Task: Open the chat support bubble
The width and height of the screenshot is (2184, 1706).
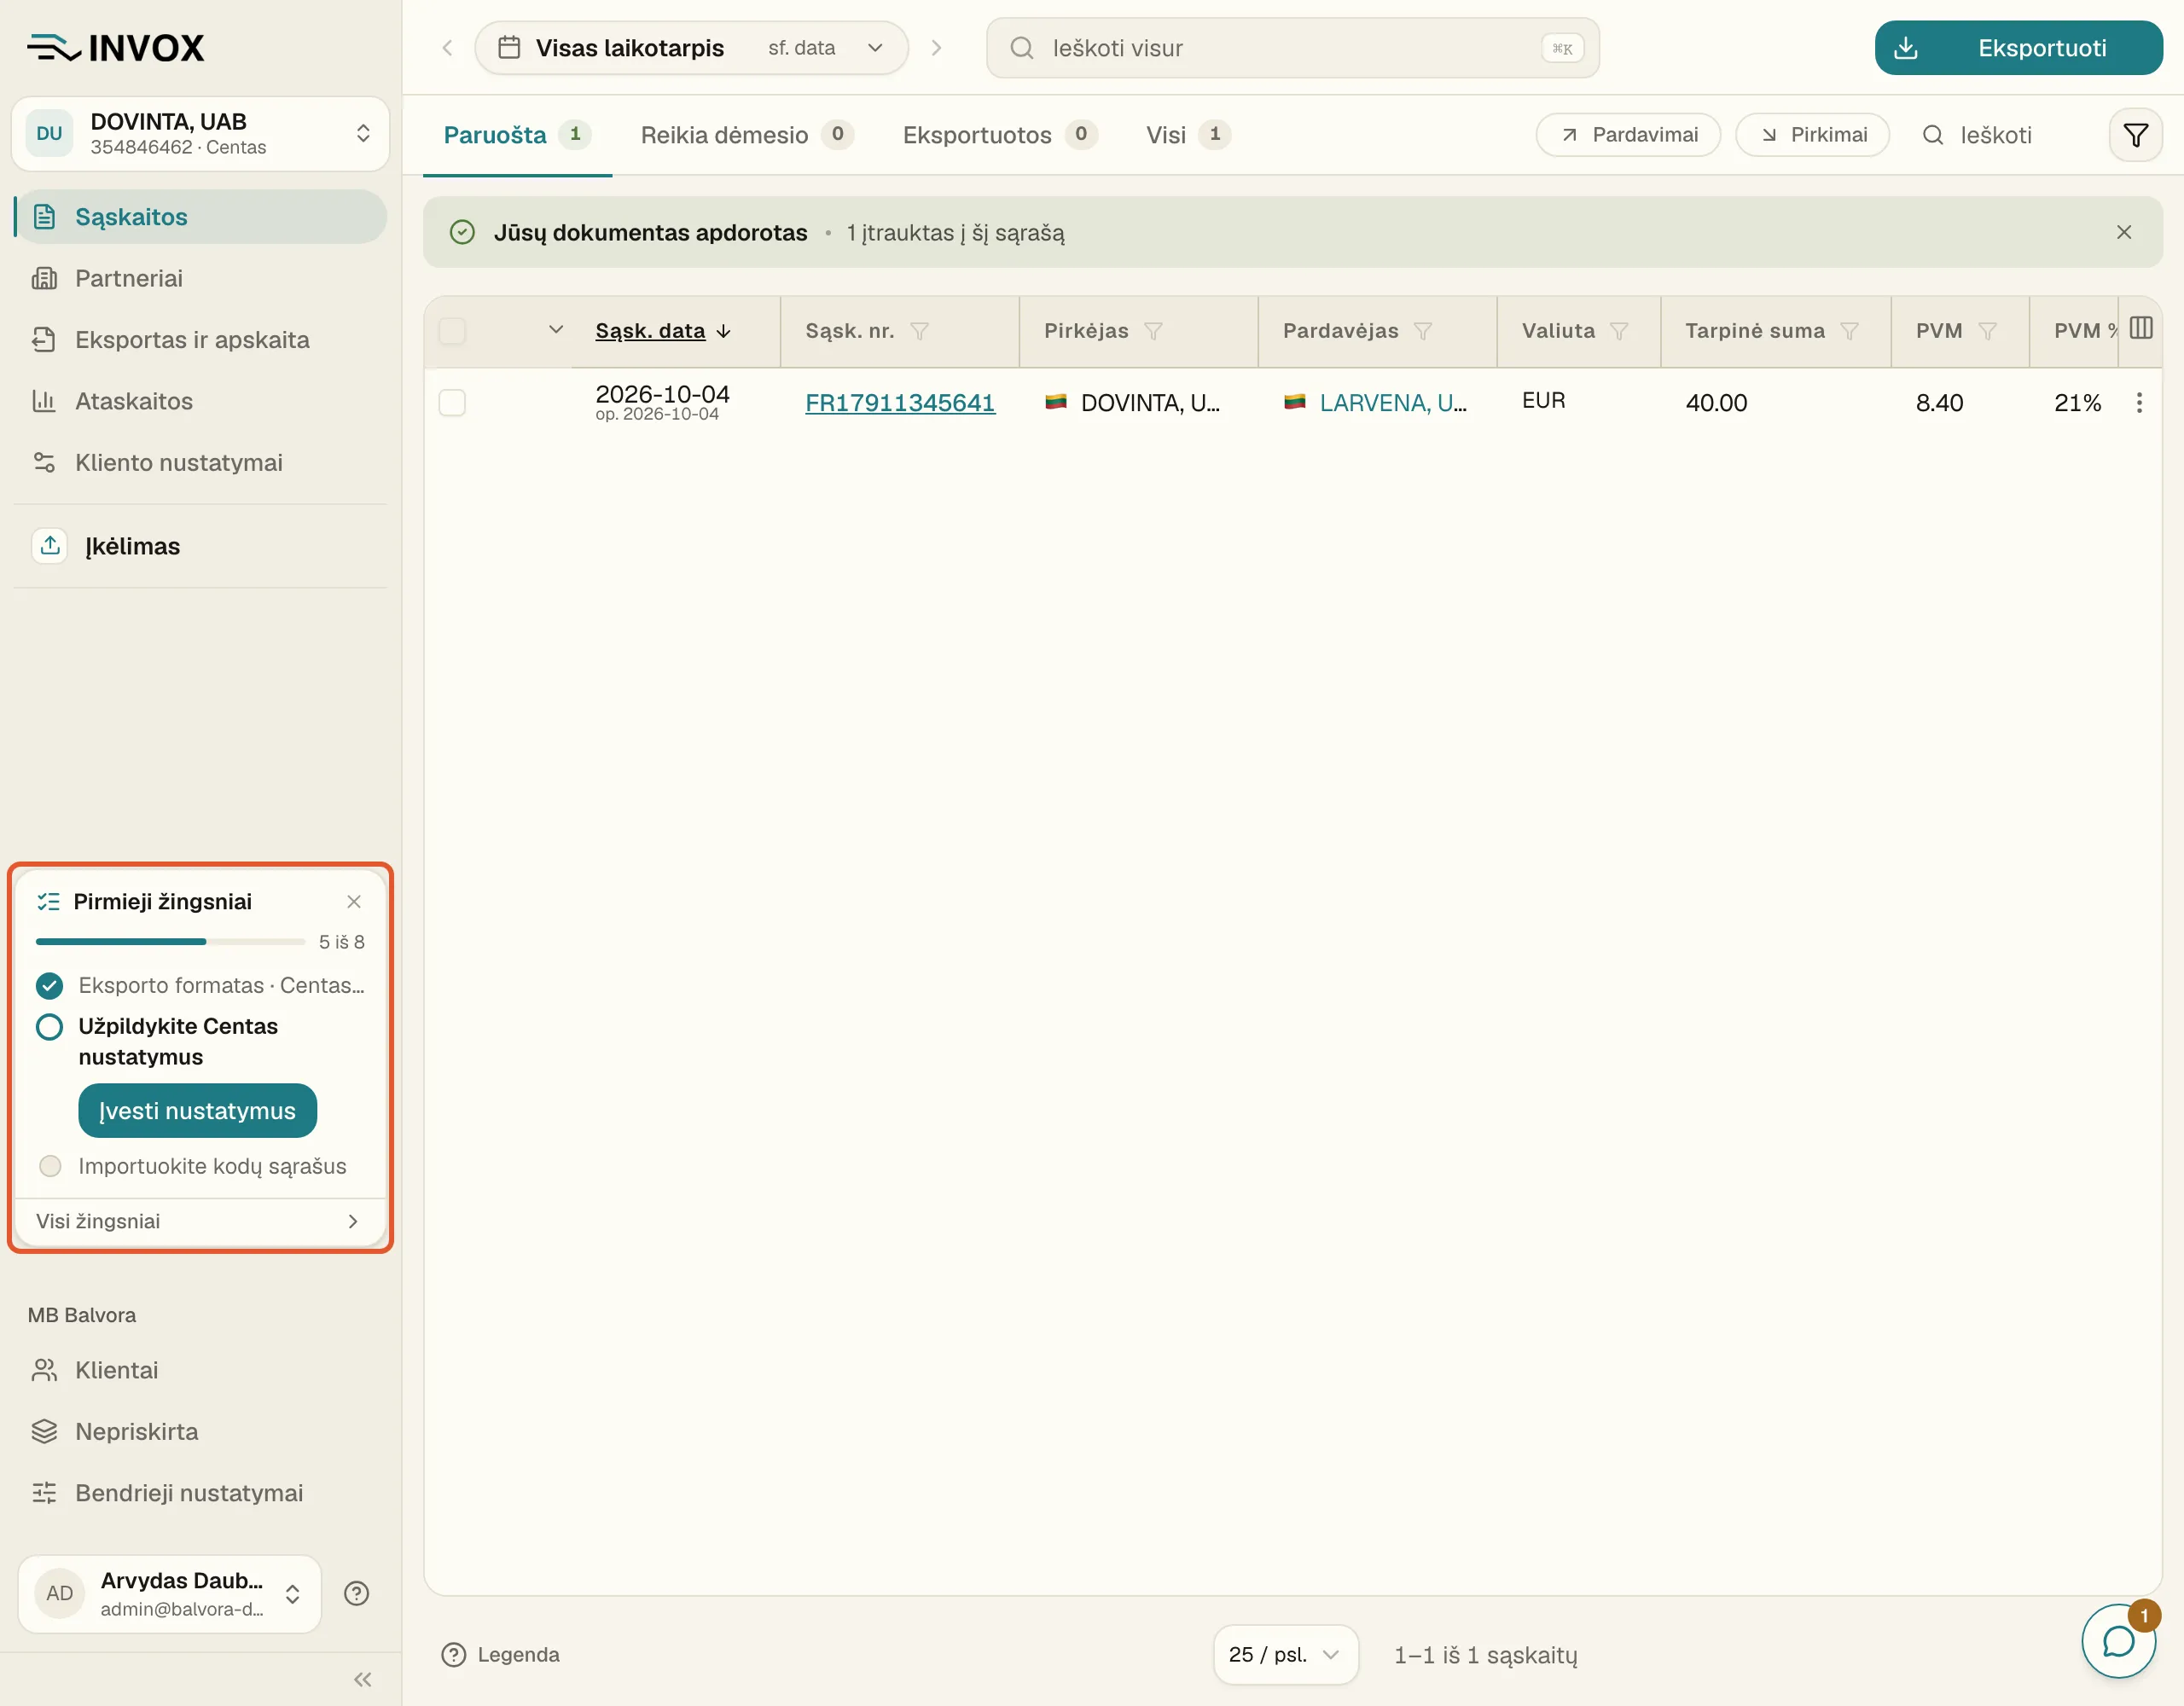Action: point(2118,1641)
